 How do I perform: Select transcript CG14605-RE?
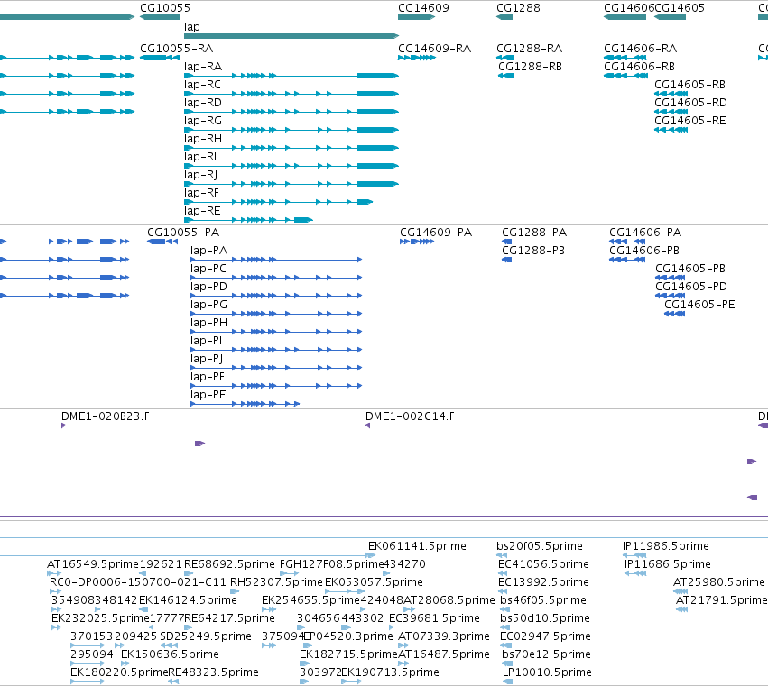pyautogui.click(x=689, y=121)
